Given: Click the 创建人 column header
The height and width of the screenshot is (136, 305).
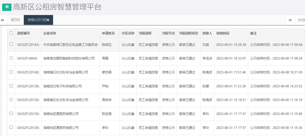Looking at the screenshot, I should 207,33.
